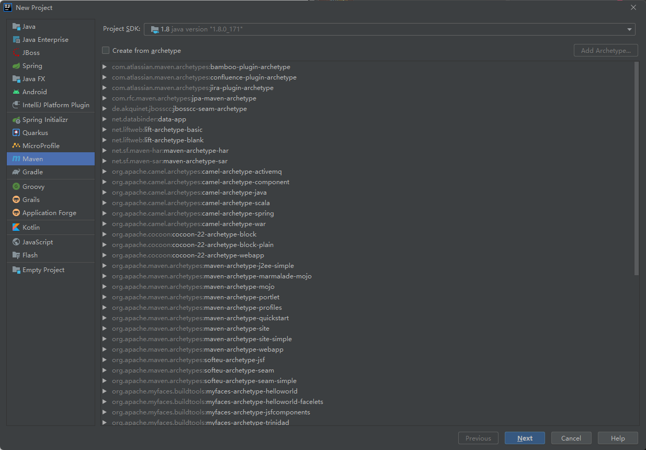Click the Add Archetype button
The height and width of the screenshot is (450, 646).
pyautogui.click(x=606, y=51)
